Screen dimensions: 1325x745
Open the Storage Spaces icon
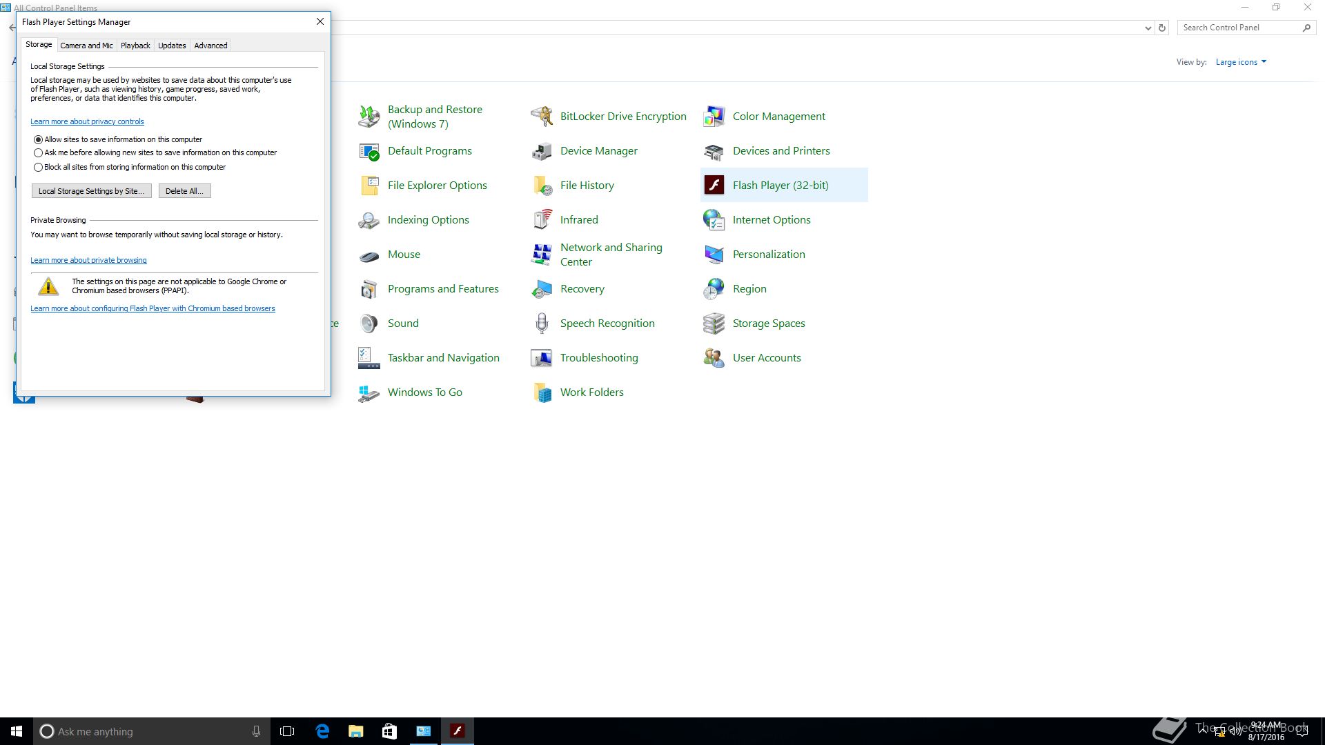pos(714,323)
